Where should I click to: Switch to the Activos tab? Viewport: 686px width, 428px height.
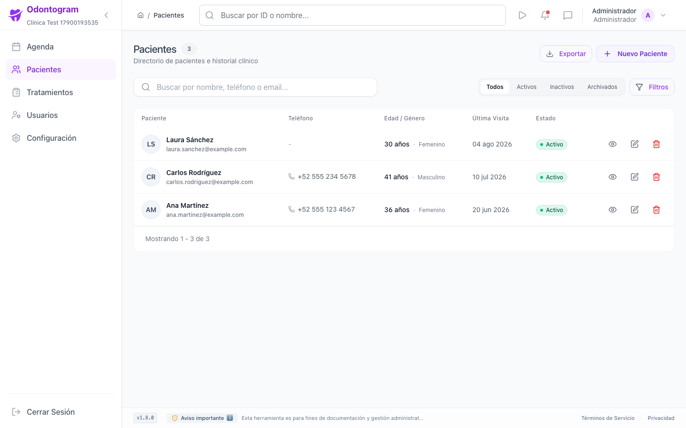click(526, 87)
